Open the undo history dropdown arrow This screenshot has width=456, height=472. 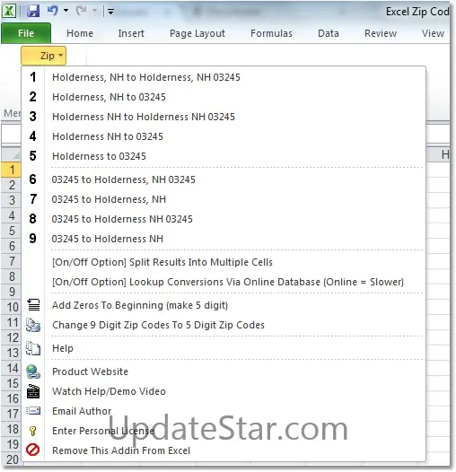coord(66,11)
